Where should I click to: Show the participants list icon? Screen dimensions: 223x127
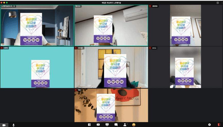(125, 125)
